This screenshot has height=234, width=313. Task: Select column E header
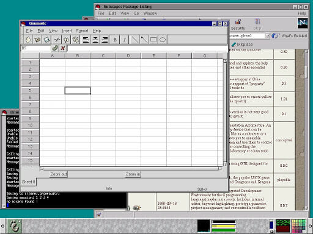click(x=153, y=55)
